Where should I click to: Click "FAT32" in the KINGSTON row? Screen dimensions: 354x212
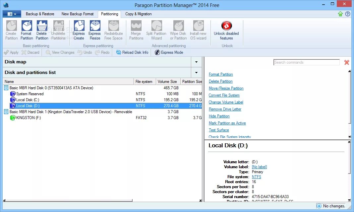coord(141,118)
